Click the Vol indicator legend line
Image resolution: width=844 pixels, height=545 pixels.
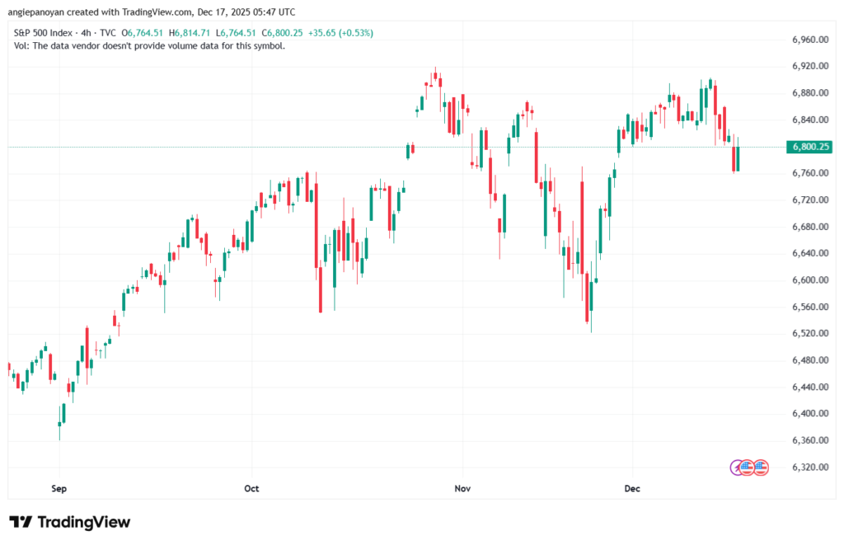(x=150, y=45)
